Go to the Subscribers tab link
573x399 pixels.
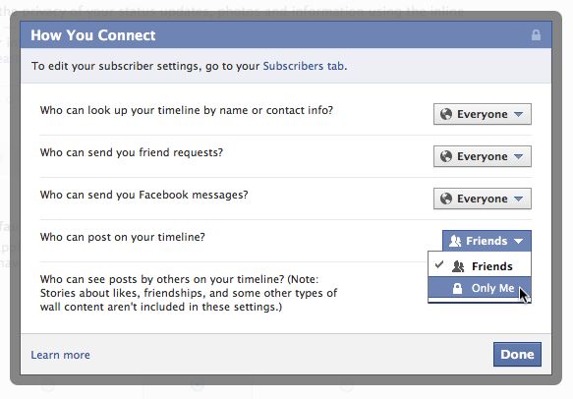(x=304, y=66)
